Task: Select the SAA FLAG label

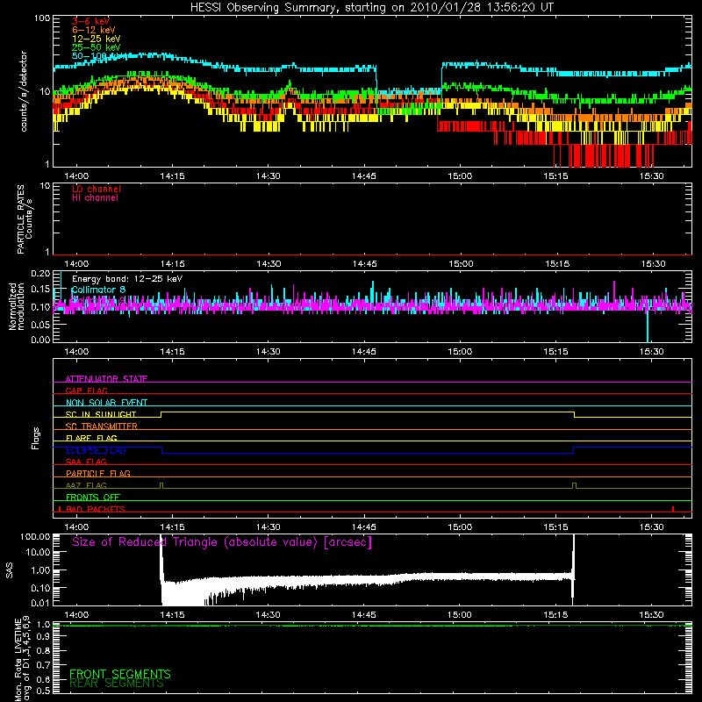Action: pos(86,462)
